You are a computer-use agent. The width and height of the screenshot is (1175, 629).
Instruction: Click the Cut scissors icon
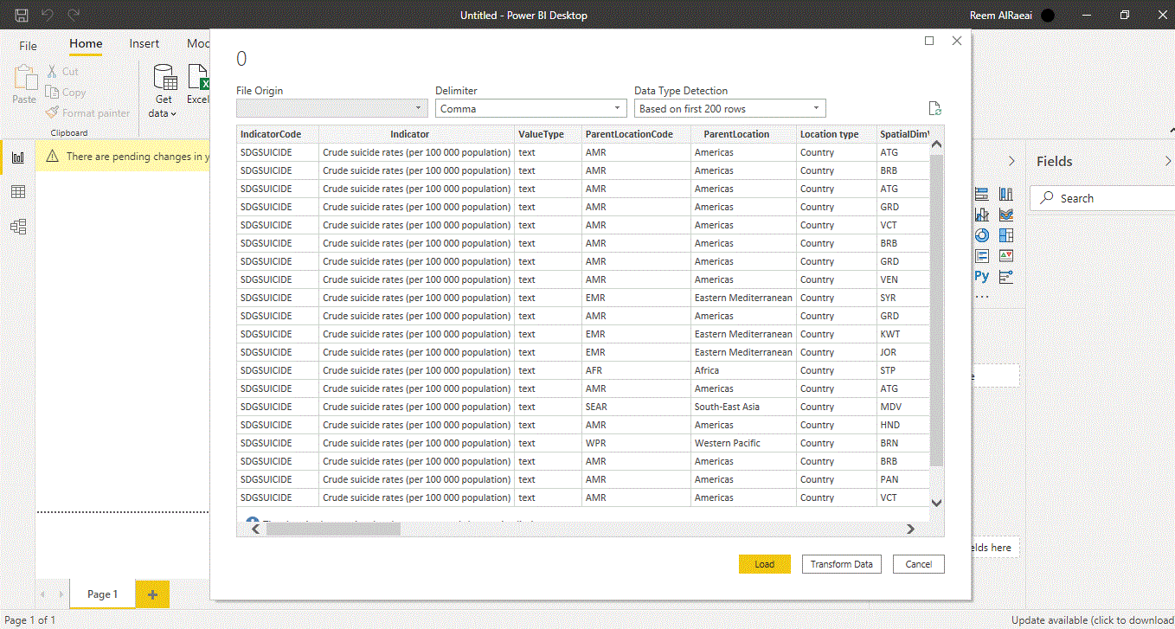52,71
